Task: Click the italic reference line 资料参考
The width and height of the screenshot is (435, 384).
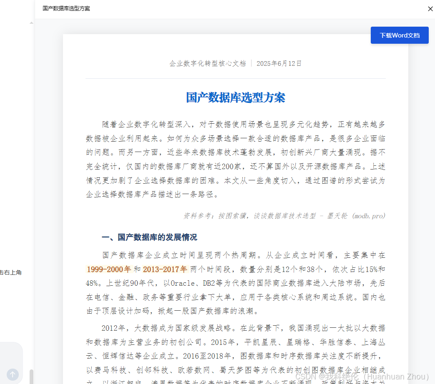Action: point(284,216)
